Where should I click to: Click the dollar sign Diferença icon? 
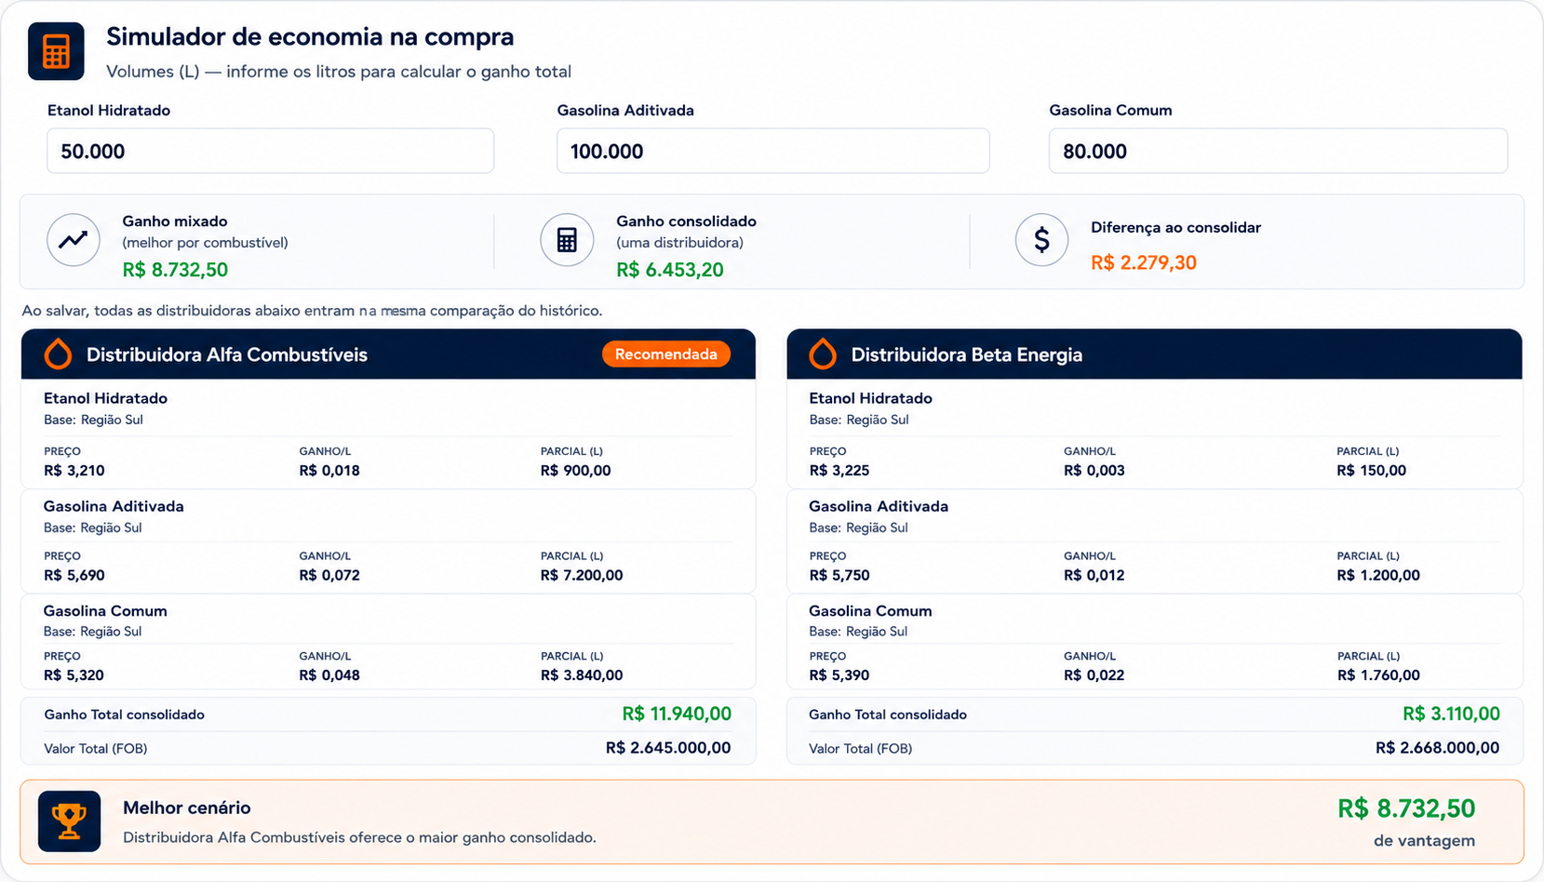pyautogui.click(x=1041, y=240)
